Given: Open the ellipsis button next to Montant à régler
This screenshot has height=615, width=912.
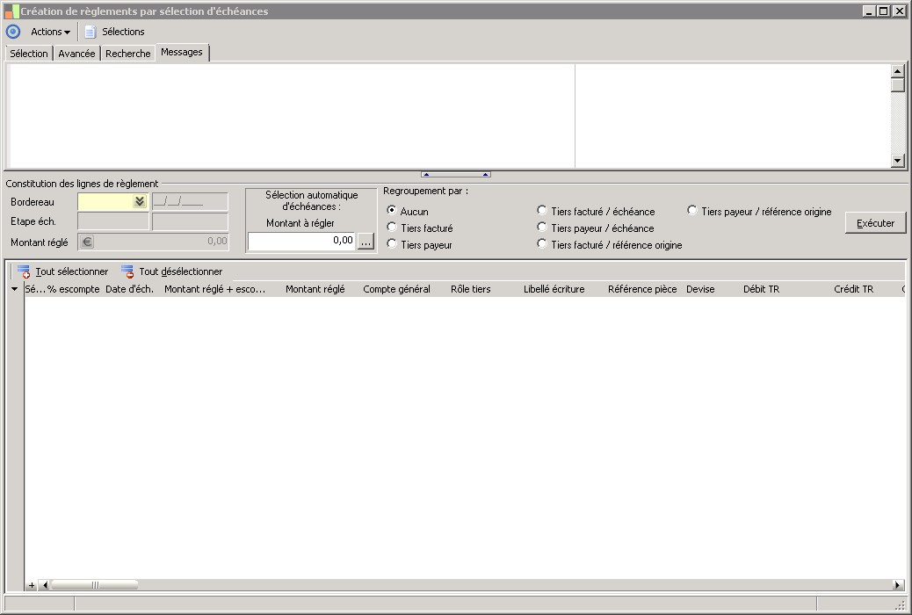Looking at the screenshot, I should [x=366, y=242].
